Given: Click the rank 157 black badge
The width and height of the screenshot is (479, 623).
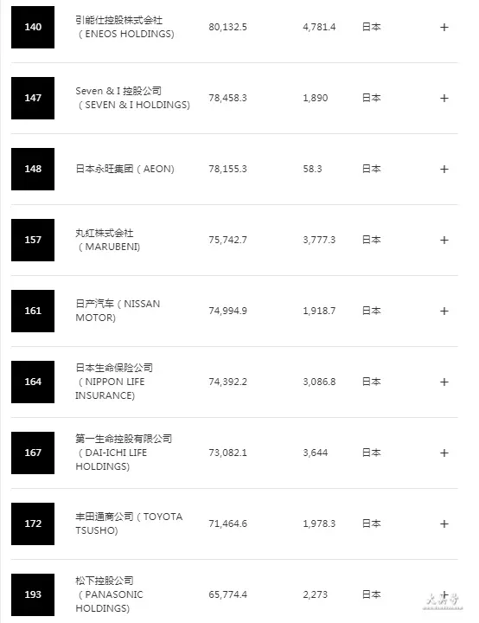Looking at the screenshot, I should pos(33,240).
